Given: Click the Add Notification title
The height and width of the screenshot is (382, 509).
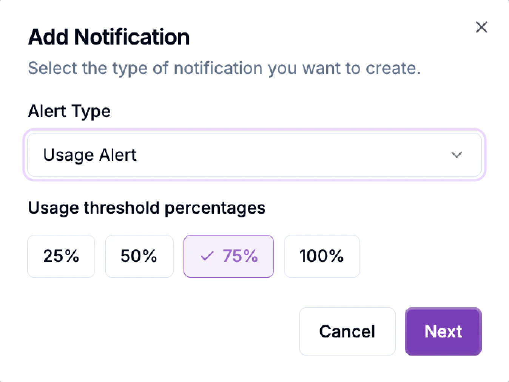Looking at the screenshot, I should click(109, 36).
